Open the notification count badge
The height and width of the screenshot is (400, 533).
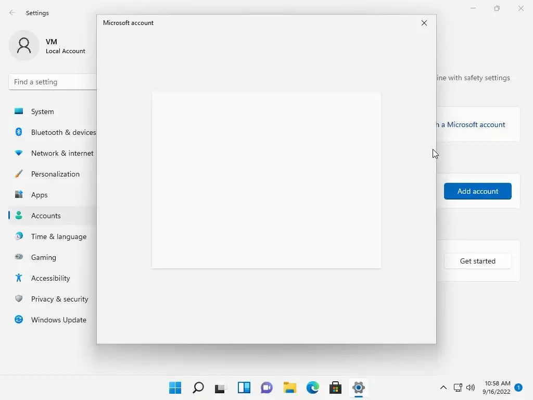pyautogui.click(x=518, y=387)
